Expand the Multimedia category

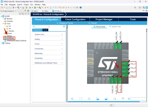point(49,53)
